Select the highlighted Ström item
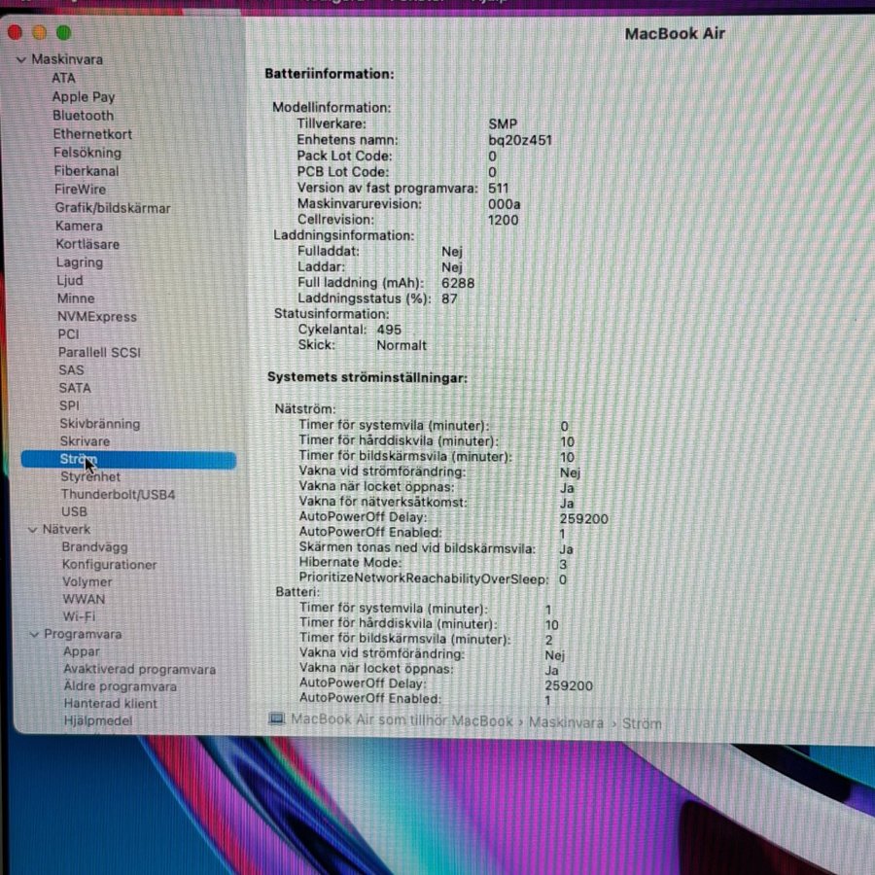The width and height of the screenshot is (875, 875). tap(79, 460)
